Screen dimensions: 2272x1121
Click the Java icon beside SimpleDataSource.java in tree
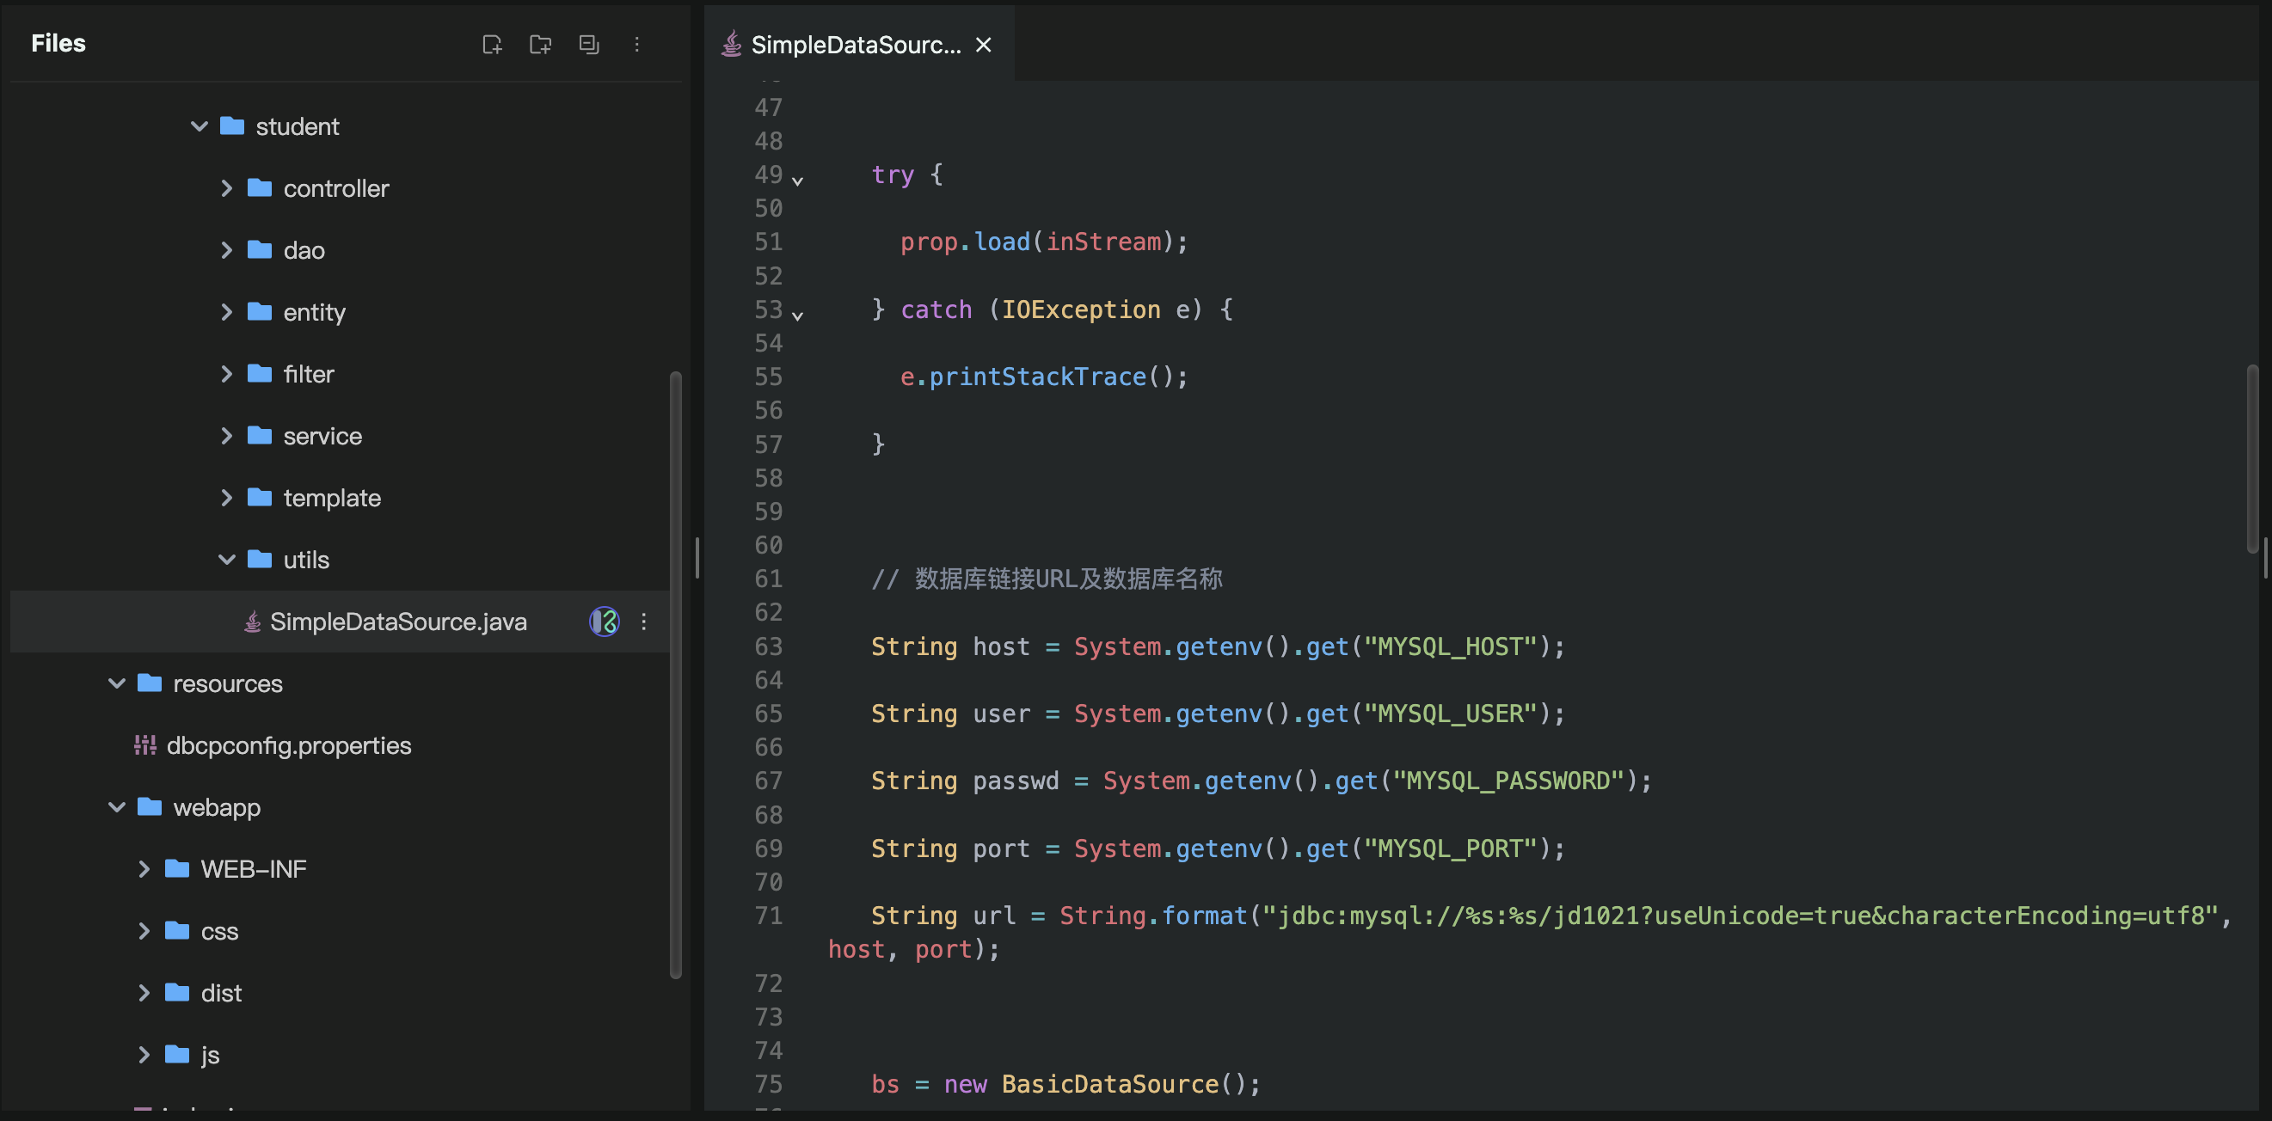click(x=252, y=622)
